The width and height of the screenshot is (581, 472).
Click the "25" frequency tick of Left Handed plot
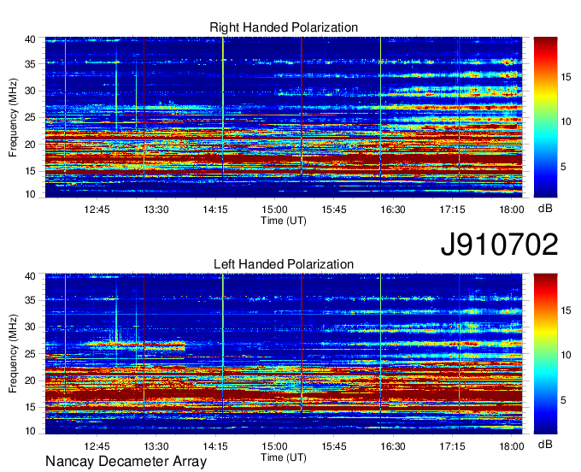pos(30,354)
